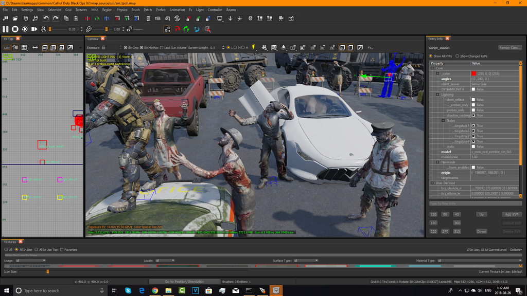
Task: Open the Usage dropdown in Textures
Action: coord(30,261)
